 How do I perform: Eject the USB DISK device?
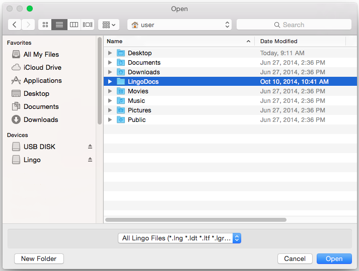[90, 147]
